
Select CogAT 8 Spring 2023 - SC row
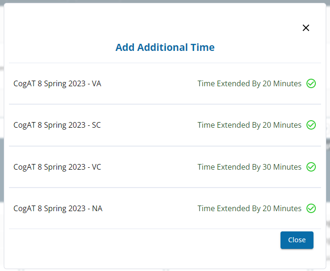click(165, 125)
